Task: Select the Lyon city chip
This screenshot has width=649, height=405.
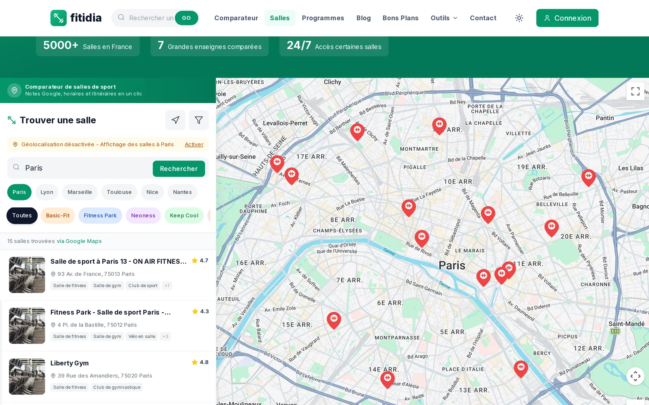Action: [47, 192]
